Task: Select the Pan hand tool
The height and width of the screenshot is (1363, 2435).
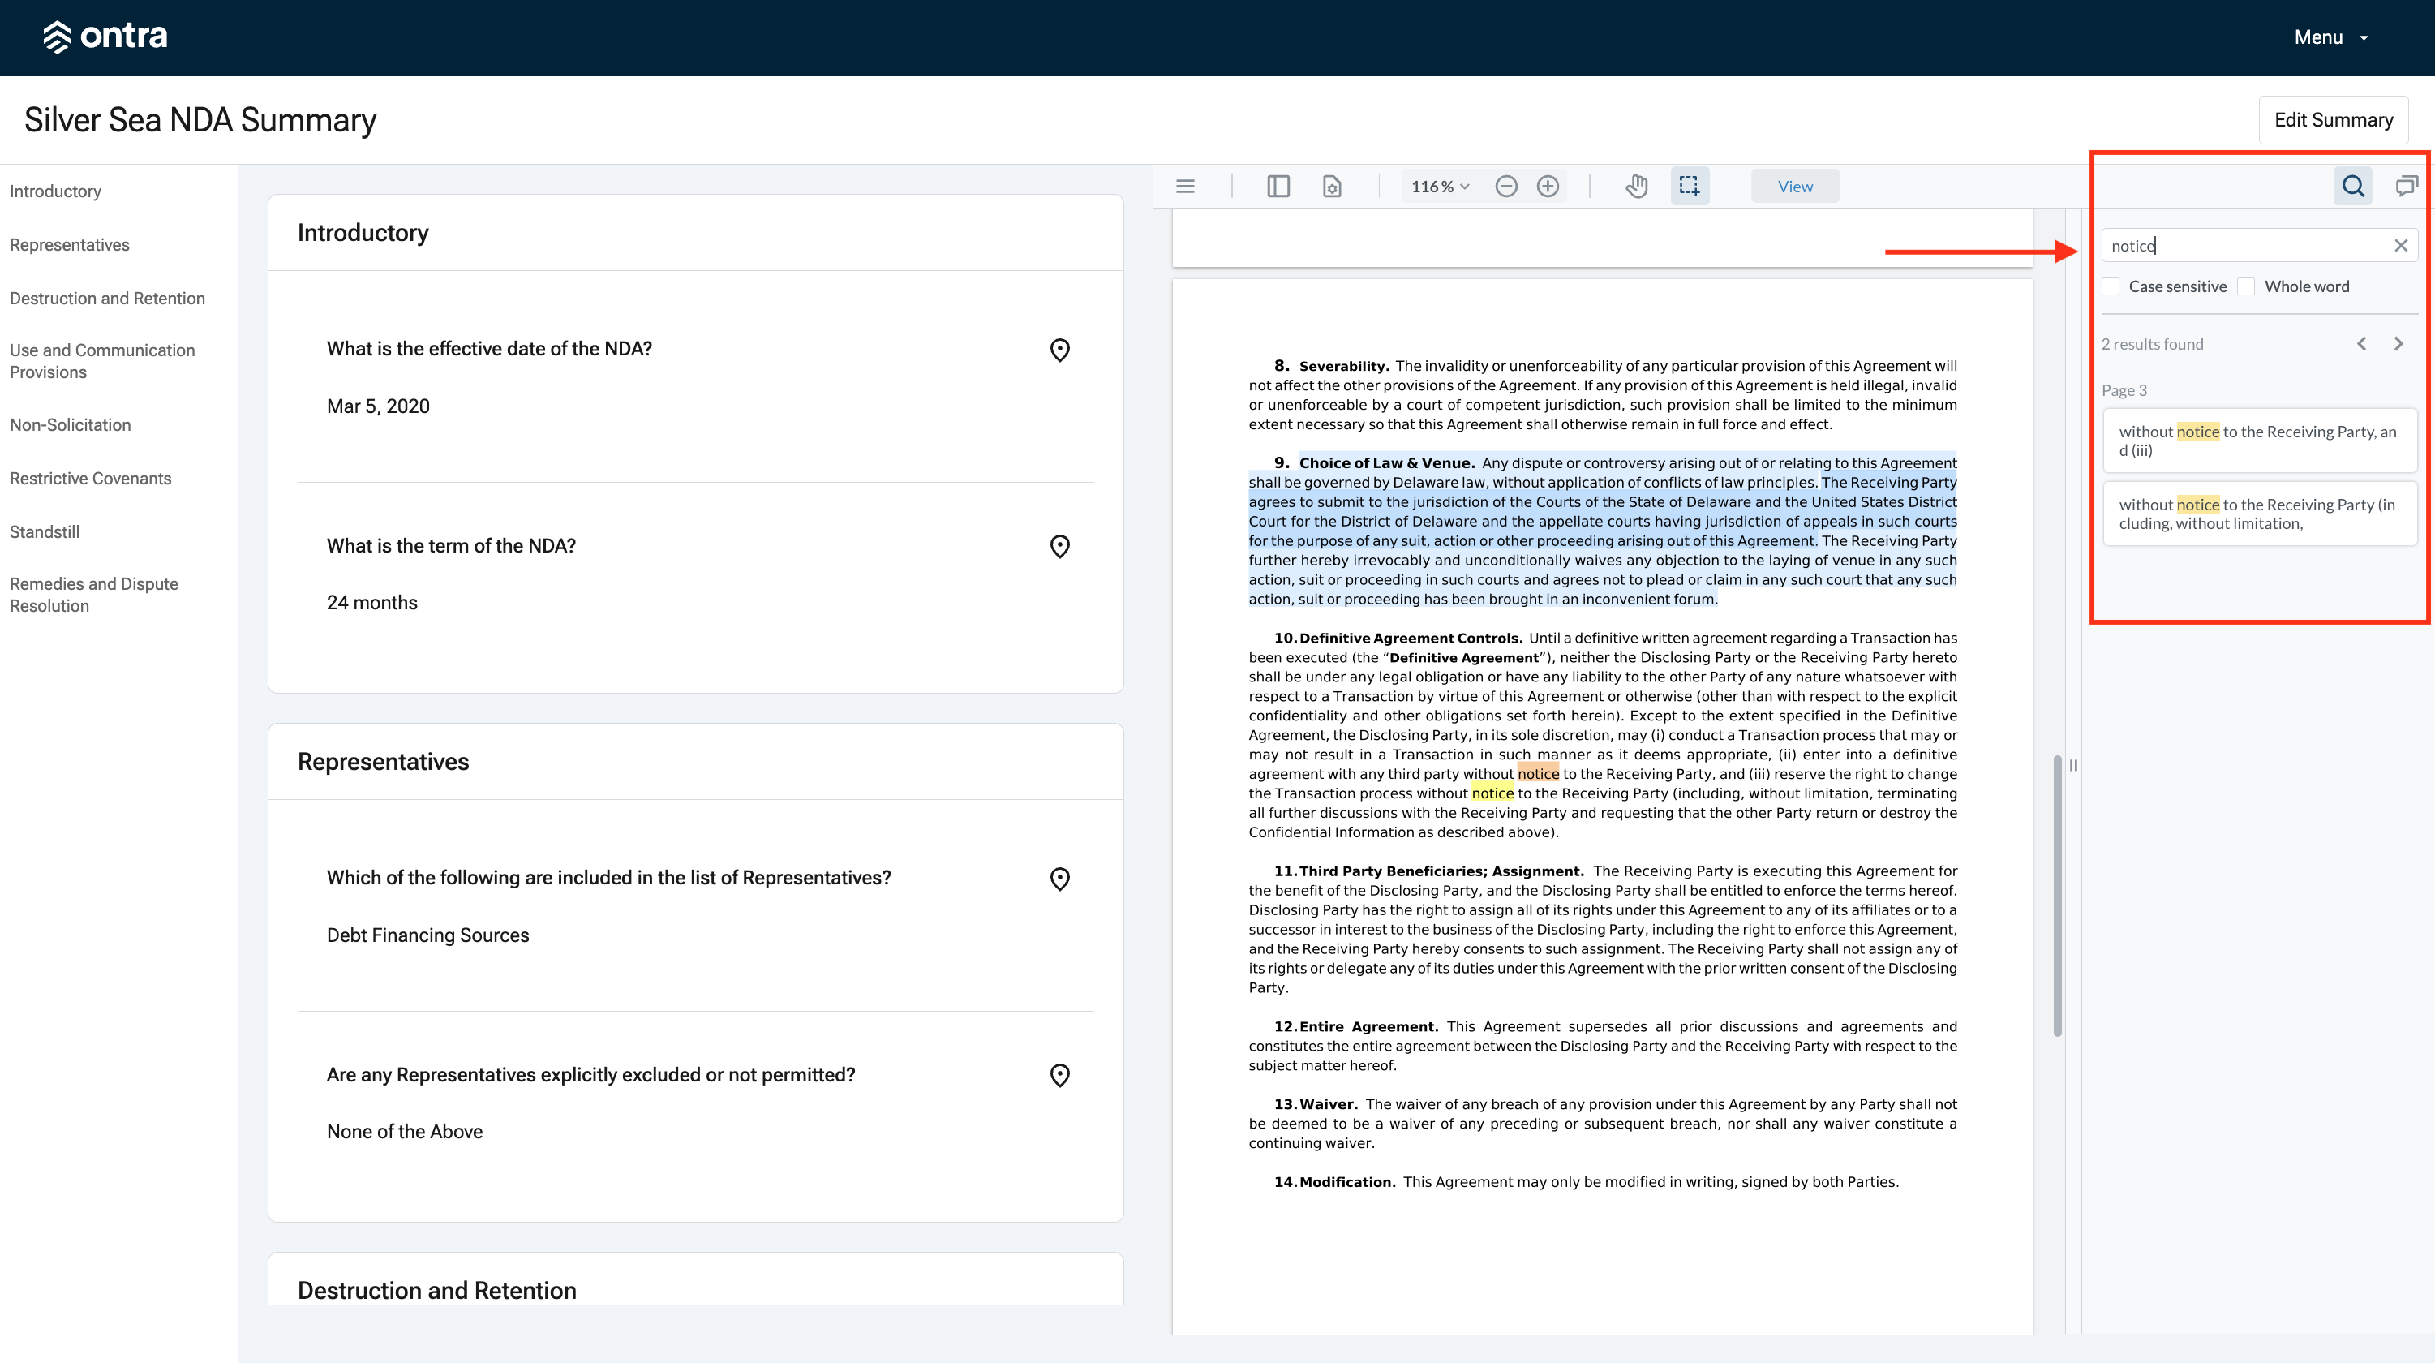Action: click(x=1637, y=187)
